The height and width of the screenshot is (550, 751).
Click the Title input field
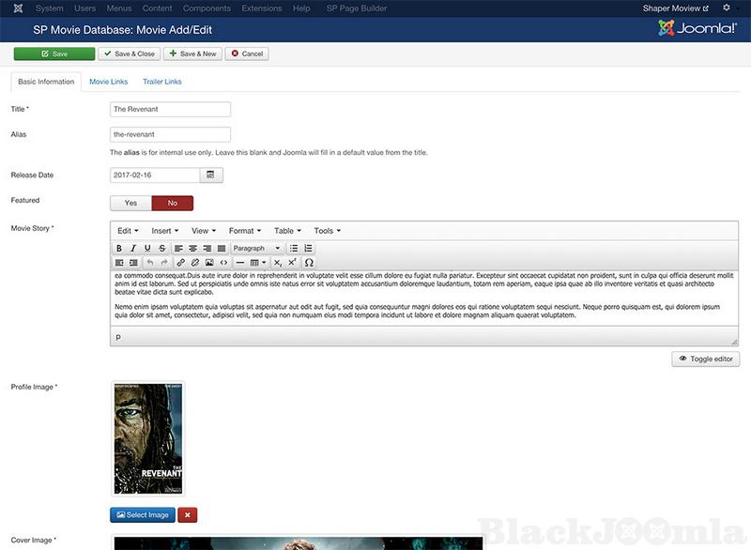(170, 109)
